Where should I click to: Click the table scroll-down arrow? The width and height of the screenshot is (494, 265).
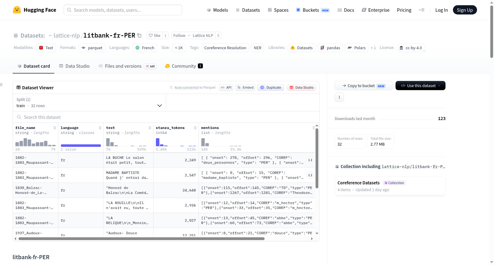coord(317,233)
